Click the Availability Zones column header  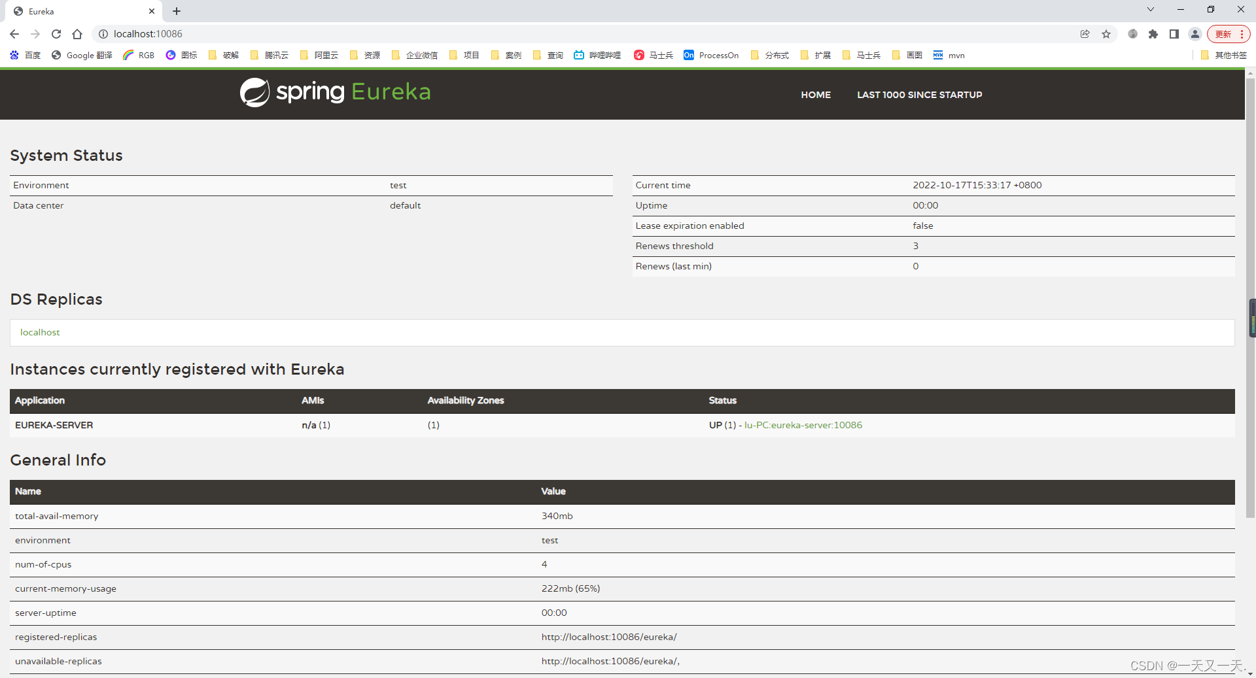466,400
